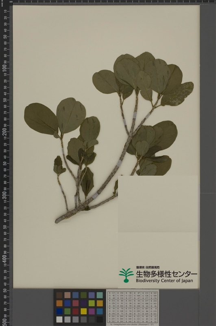Select the dark brown top-left swatch

coord(59,295)
